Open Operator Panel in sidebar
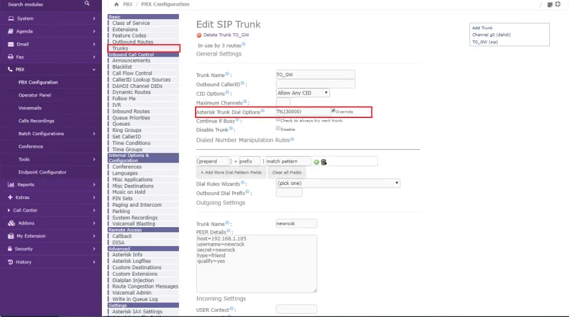Image resolution: width=569 pixels, height=317 pixels. click(35, 95)
